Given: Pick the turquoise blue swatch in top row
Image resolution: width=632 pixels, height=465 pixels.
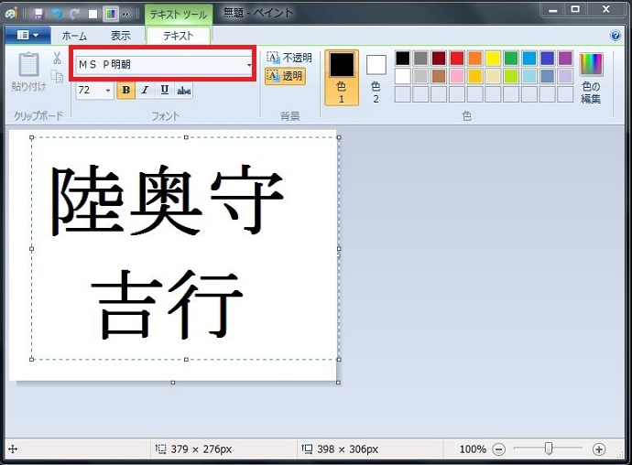Looking at the screenshot, I should tap(528, 59).
